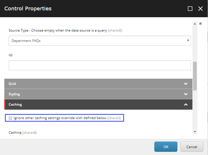Expand the Styling section chevron
Screen dimensions: 208x155
click(x=186, y=94)
